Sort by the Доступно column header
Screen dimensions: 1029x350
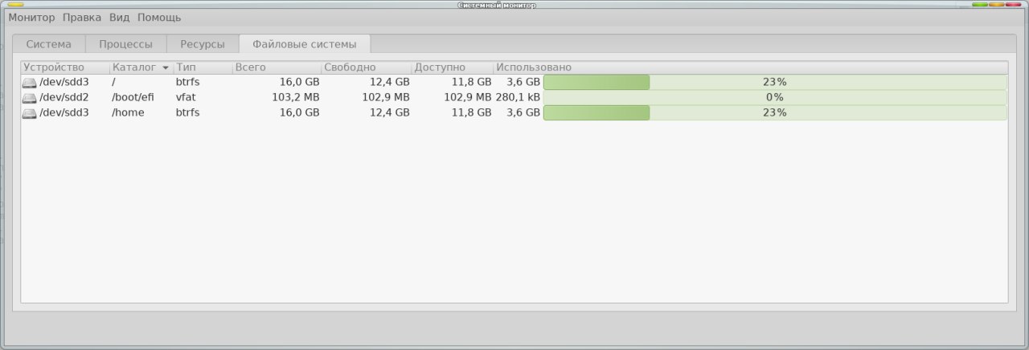coord(453,67)
